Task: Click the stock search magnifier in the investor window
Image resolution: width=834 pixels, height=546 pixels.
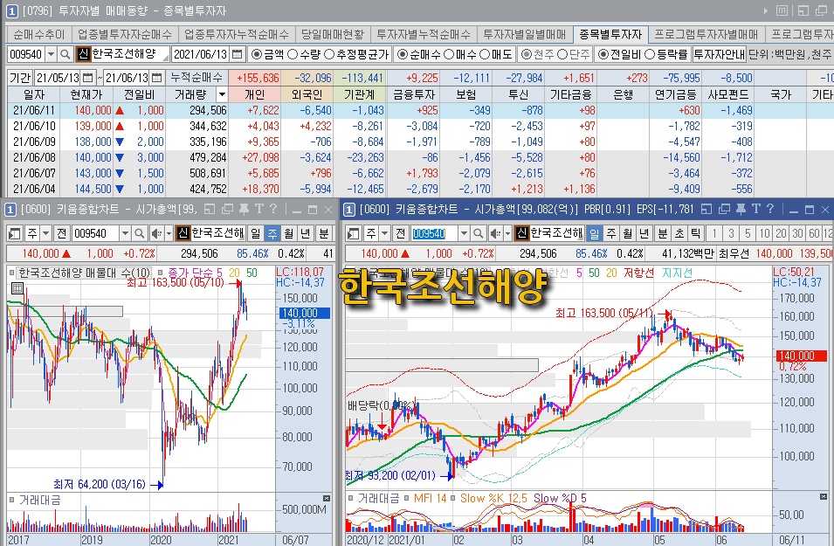Action: (x=65, y=54)
